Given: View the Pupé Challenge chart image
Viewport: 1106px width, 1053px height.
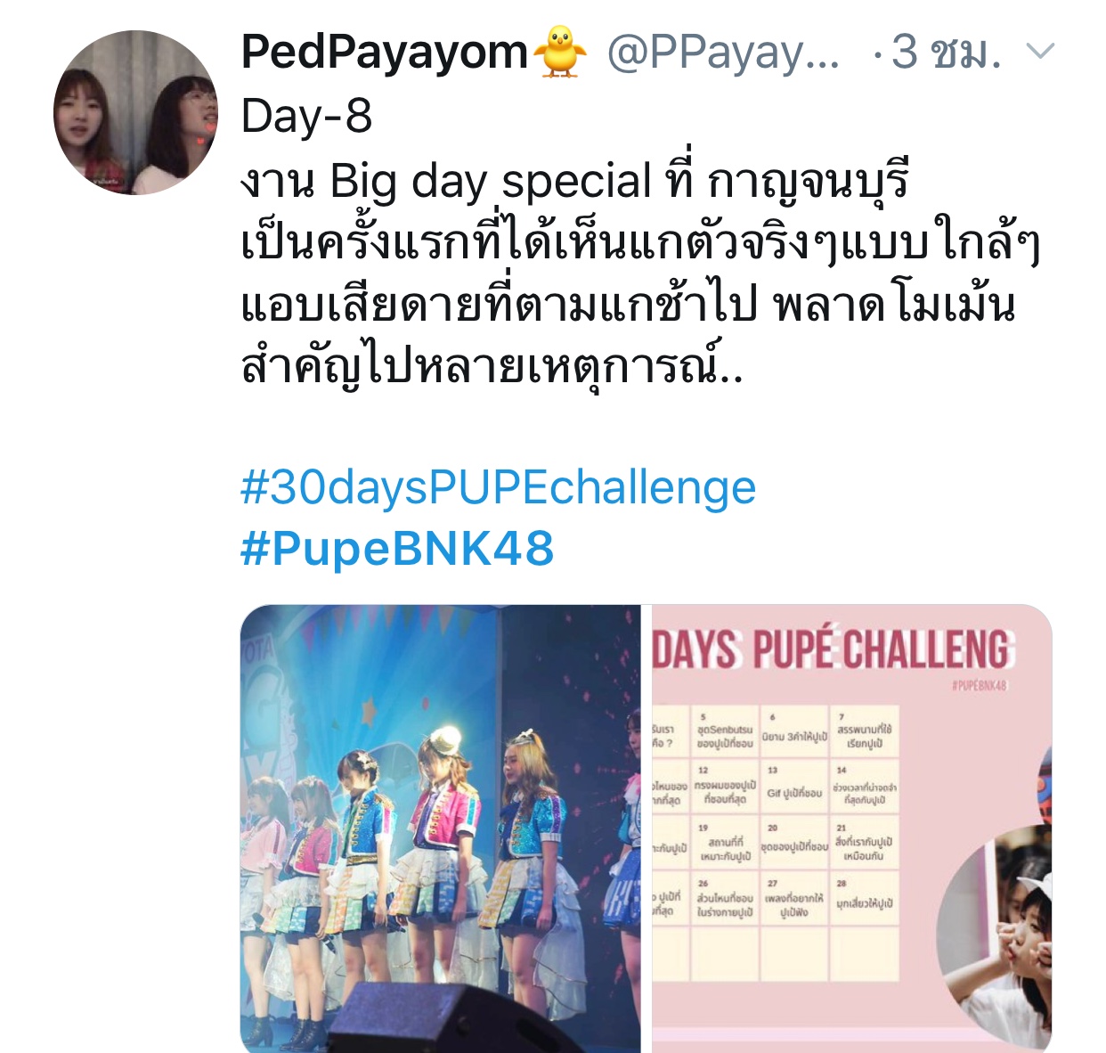Looking at the screenshot, I should (x=852, y=829).
